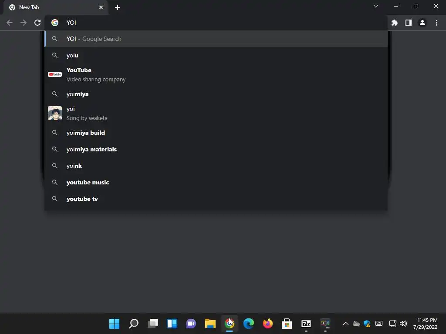446x334 pixels.
Task: Launch Microsoft Edge from taskbar
Action: coord(249,324)
